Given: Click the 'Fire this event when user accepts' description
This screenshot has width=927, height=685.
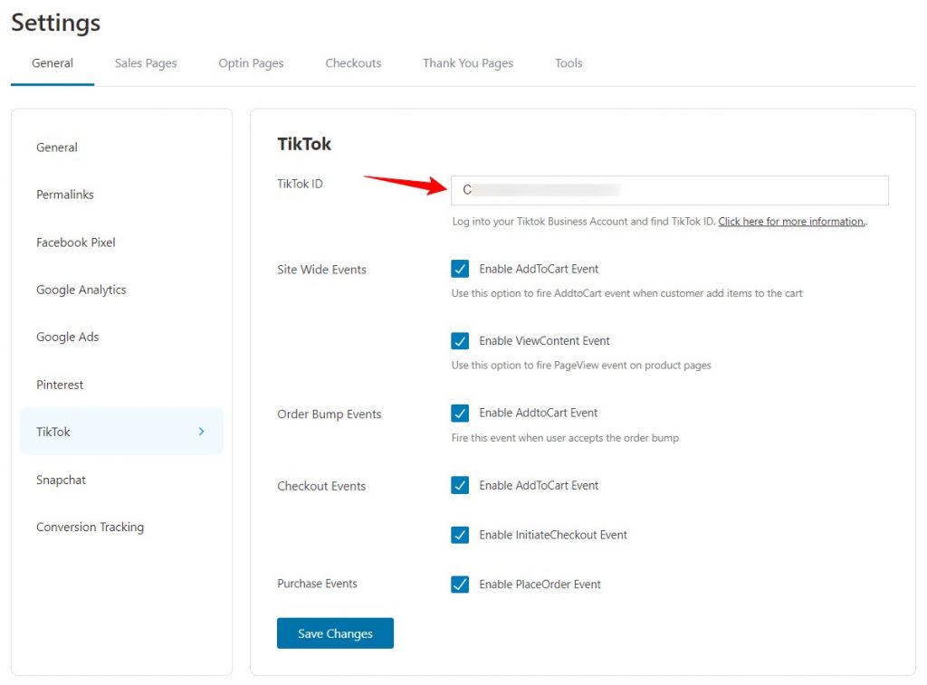Looking at the screenshot, I should click(565, 438).
